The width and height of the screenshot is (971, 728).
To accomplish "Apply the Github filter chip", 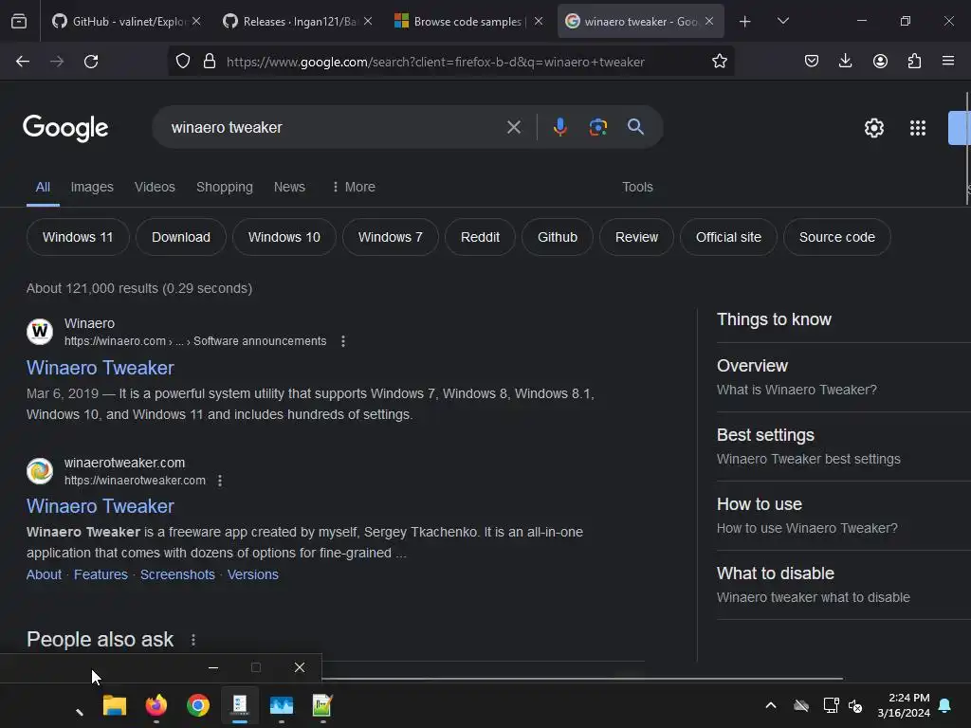I will coord(558,237).
